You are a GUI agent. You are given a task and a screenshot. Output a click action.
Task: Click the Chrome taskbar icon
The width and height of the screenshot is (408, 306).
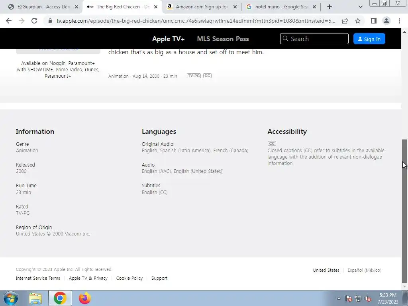(60, 298)
